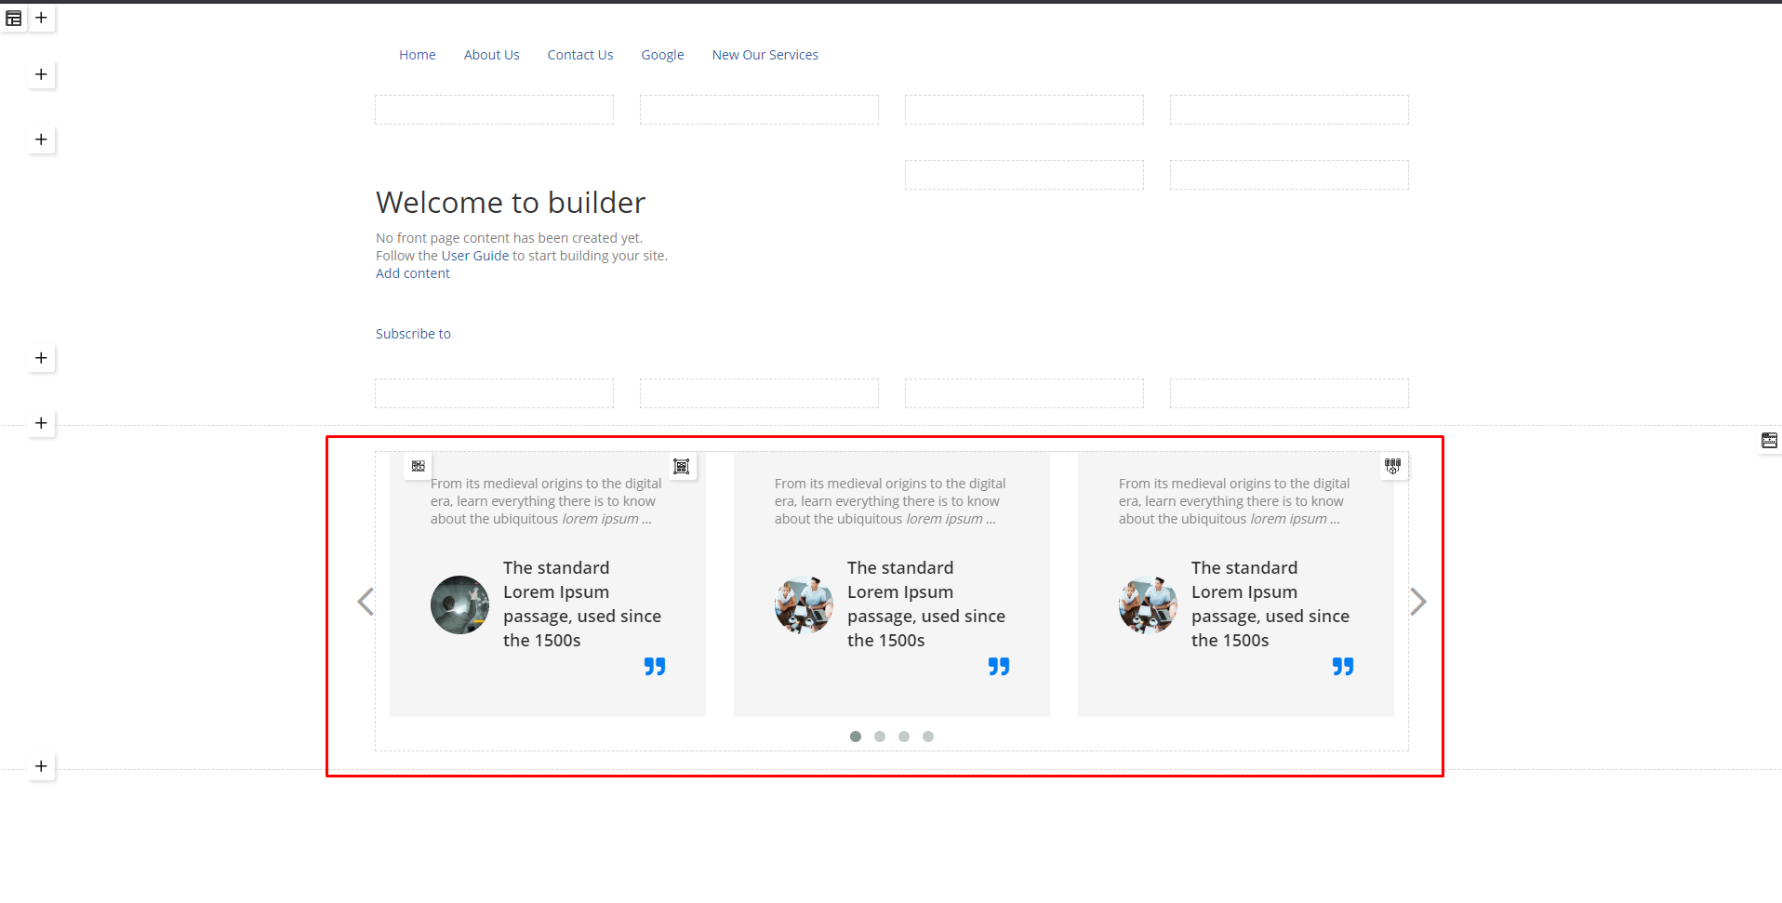Open the Home menu item
1782x903 pixels.
(418, 55)
